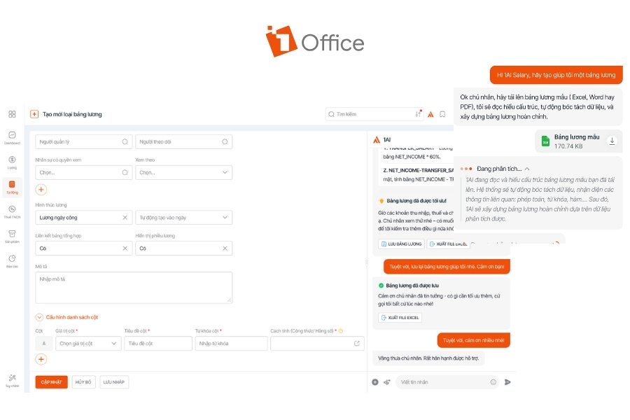Click the bookmark icon in the header
This screenshot has width=630, height=420.
(x=442, y=114)
